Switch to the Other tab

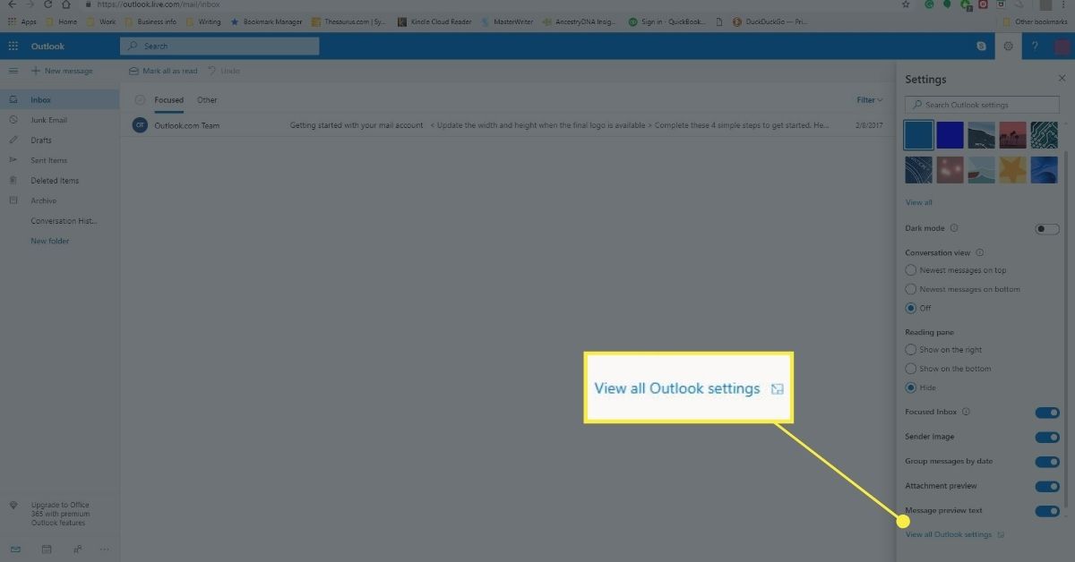pyautogui.click(x=207, y=100)
